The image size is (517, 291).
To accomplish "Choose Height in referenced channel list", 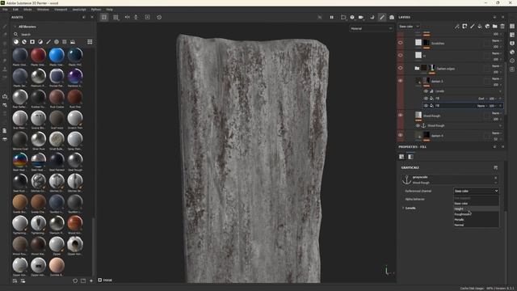I will click(476, 209).
